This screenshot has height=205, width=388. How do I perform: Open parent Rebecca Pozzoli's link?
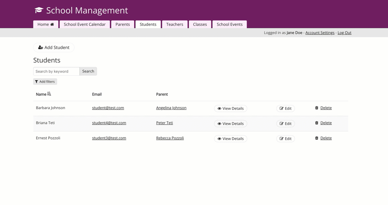coord(170,138)
